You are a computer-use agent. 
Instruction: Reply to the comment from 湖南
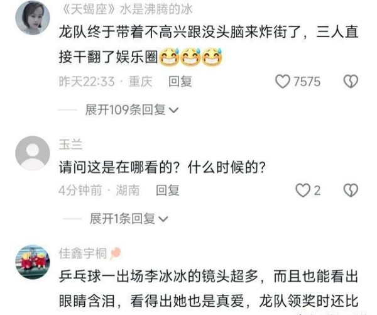coord(168,191)
